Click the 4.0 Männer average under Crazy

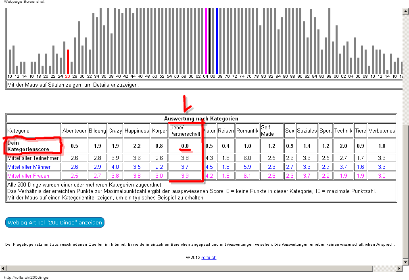pos(115,167)
